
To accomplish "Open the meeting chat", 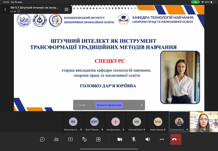I will 42,139.
